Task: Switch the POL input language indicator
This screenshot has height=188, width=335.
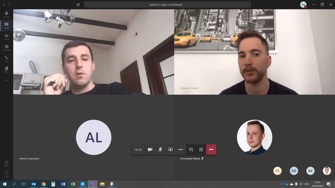Action: 307,184
